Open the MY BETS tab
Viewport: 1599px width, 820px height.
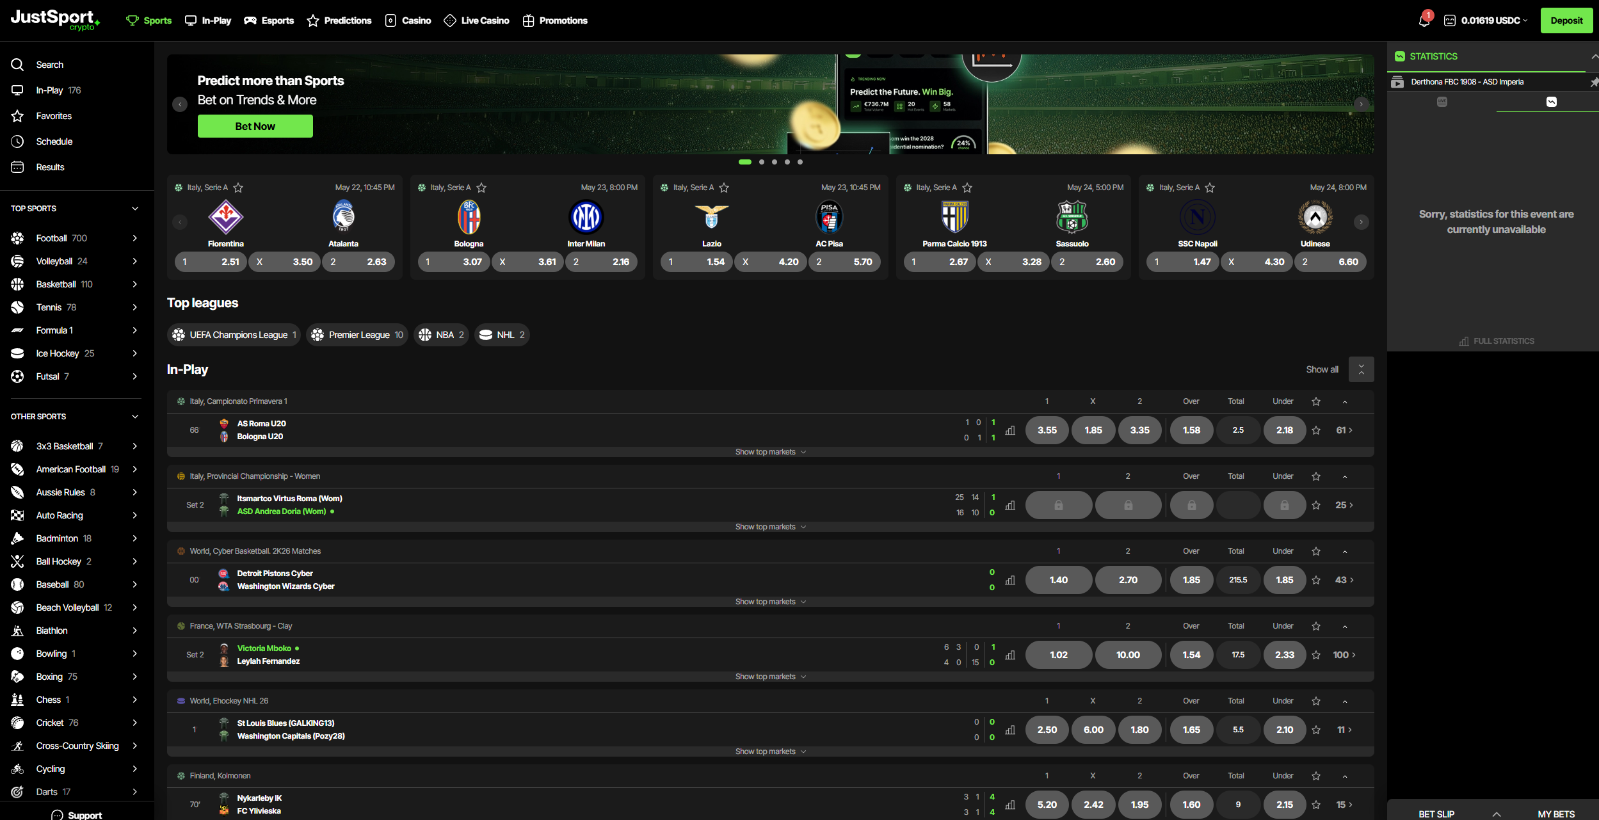[x=1556, y=814]
